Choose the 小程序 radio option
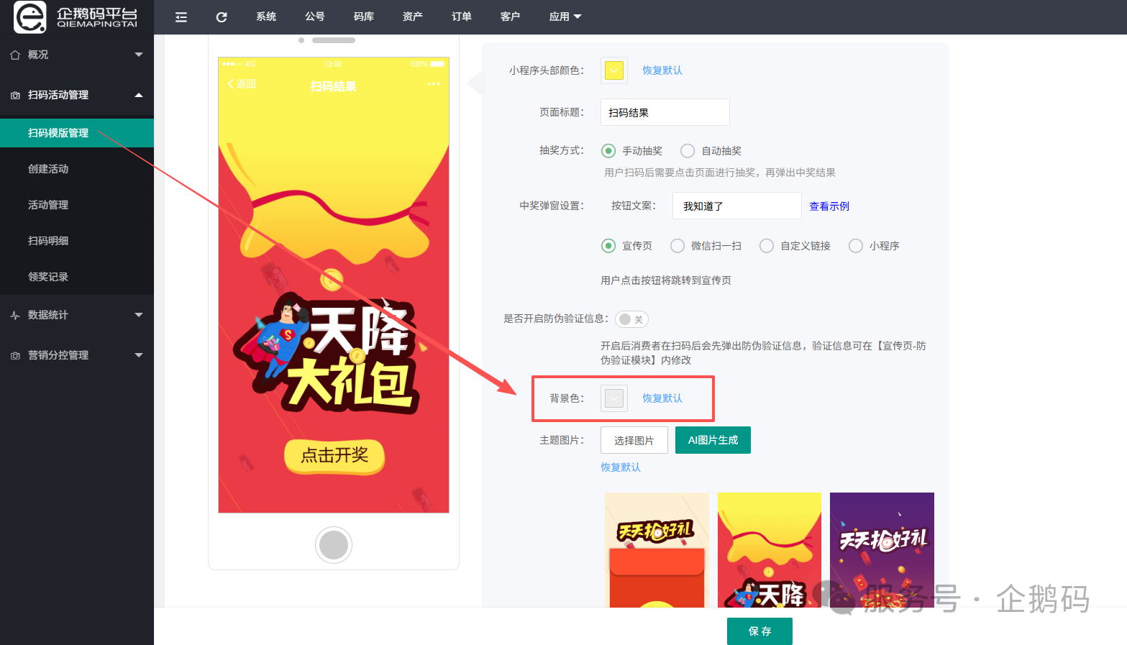Screen dimensions: 1127x645 click(x=856, y=246)
